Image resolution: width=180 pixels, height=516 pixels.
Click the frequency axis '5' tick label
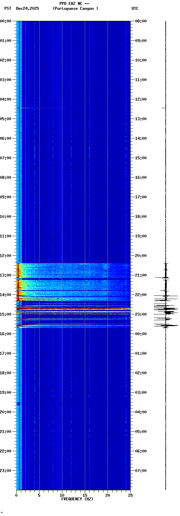pos(39,495)
